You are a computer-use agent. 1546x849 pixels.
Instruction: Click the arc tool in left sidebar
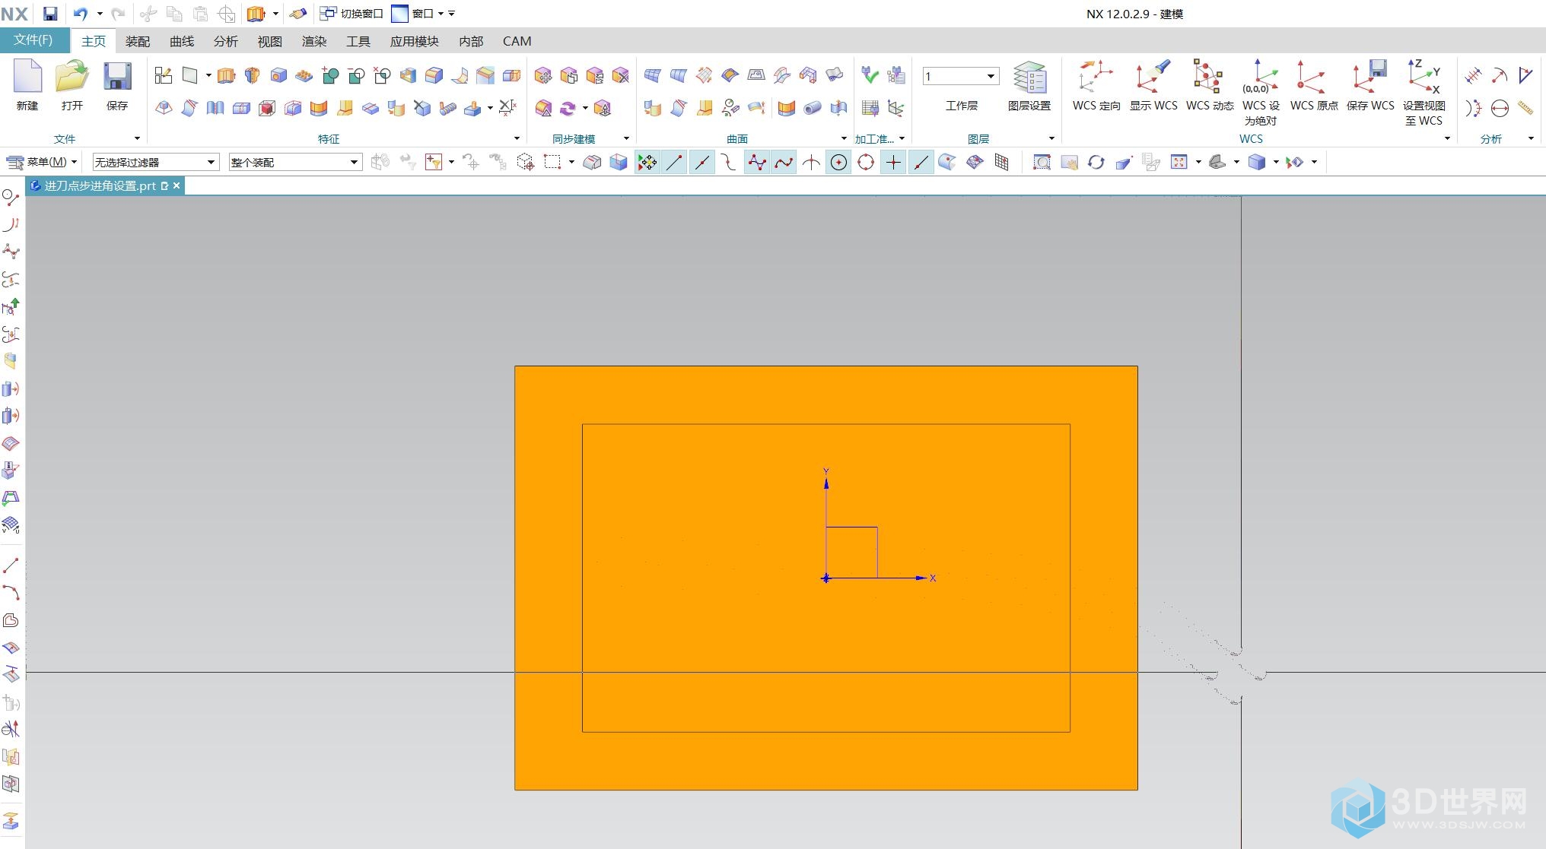pos(11,593)
